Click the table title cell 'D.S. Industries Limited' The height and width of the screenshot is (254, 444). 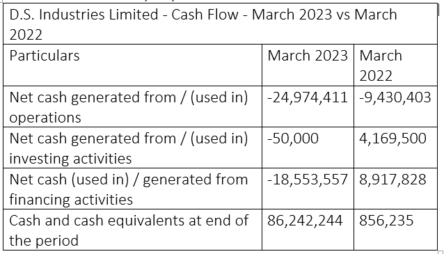point(220,24)
